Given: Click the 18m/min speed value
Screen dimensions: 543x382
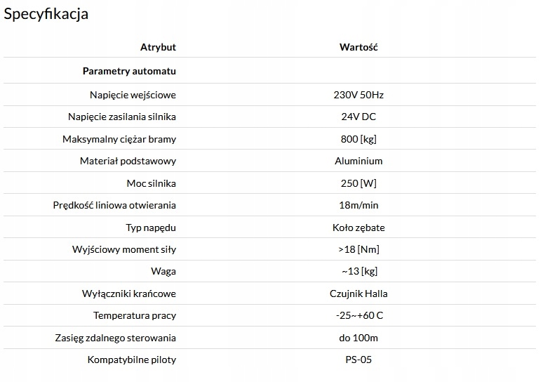Looking at the screenshot, I should coord(358,205).
